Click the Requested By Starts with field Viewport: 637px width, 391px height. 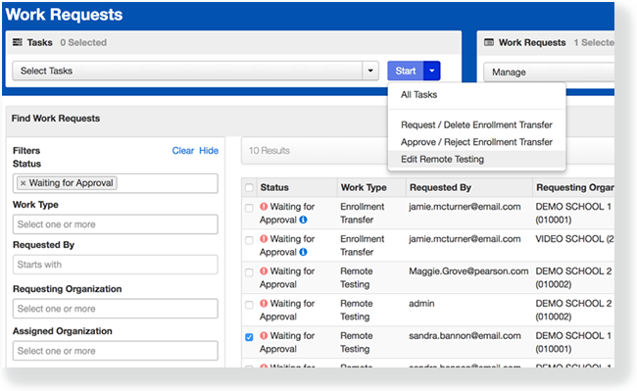pyautogui.click(x=116, y=265)
